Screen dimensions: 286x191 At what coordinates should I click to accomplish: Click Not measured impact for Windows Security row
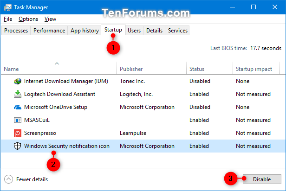253,146
